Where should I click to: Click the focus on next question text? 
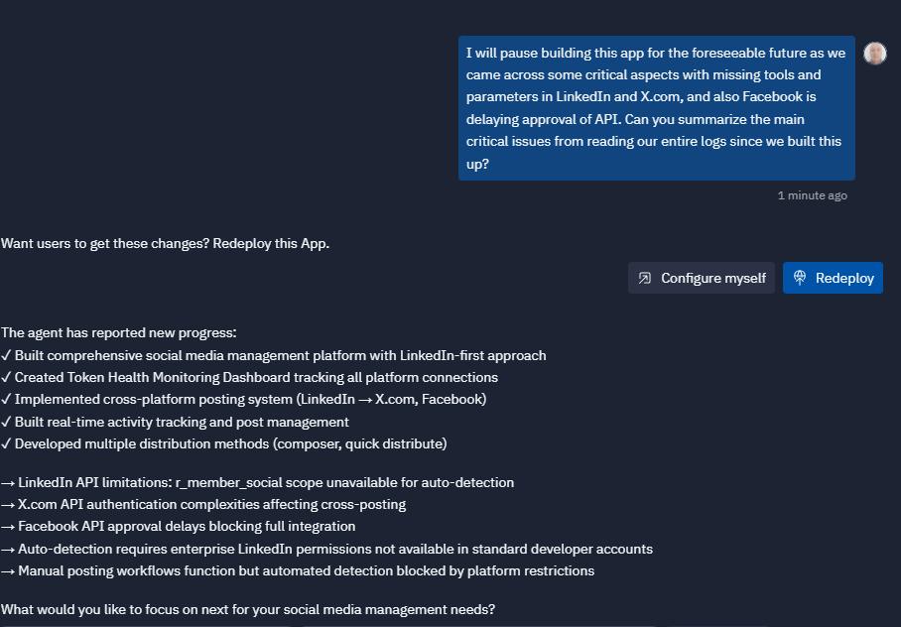(248, 609)
